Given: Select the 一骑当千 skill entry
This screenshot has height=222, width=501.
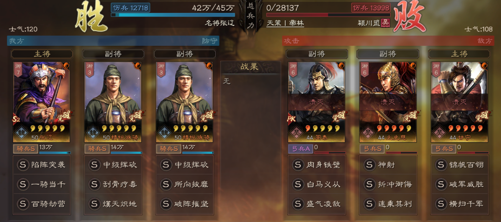Looking at the screenshot, I should tap(42, 184).
